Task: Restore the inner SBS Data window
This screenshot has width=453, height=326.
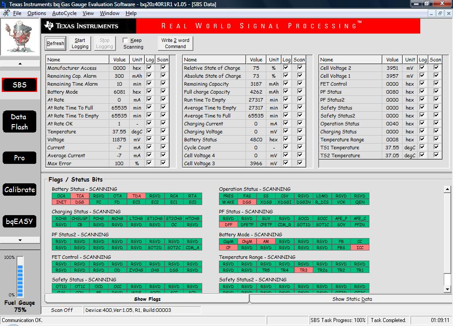Action: [440, 13]
